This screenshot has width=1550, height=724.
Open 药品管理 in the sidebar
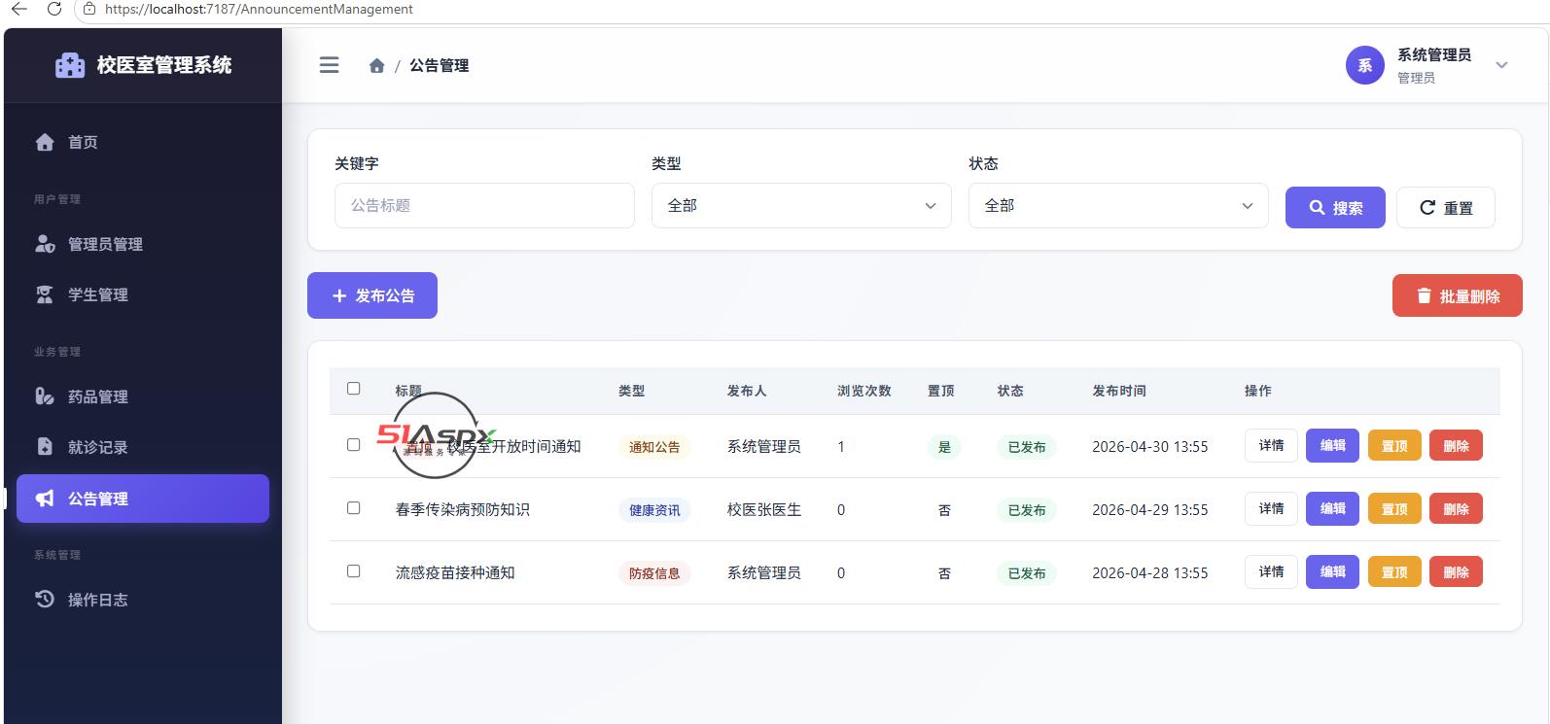coord(143,396)
